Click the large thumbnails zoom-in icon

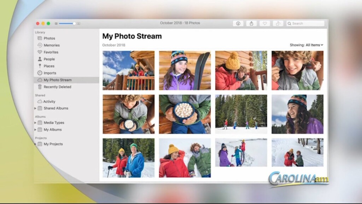pos(78,24)
